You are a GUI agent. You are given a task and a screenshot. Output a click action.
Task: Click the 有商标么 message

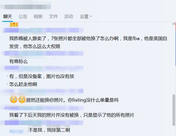[x=18, y=61]
